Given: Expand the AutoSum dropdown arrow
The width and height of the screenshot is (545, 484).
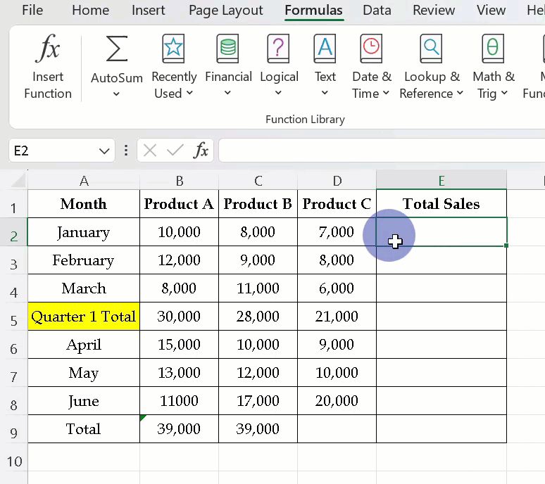Looking at the screenshot, I should [116, 94].
